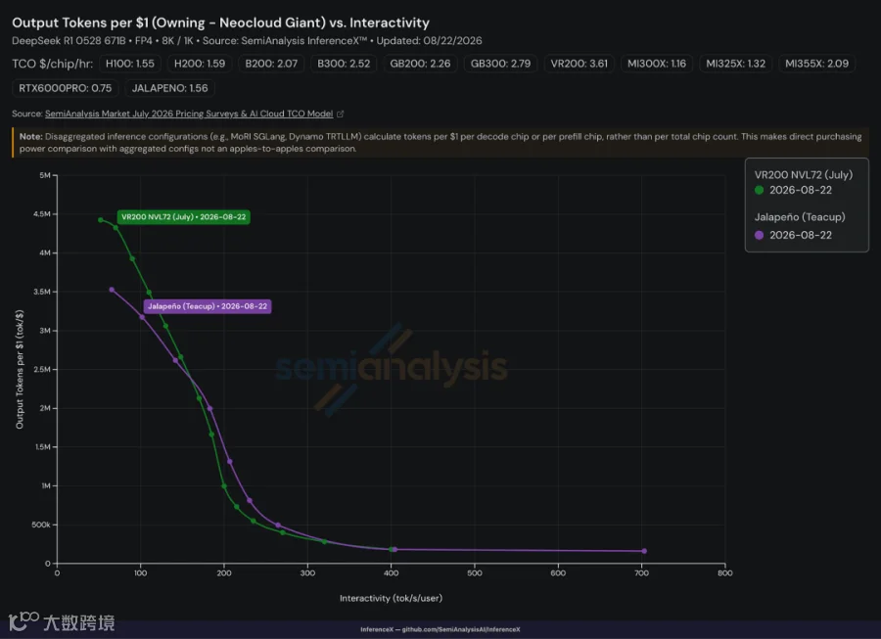Click the external link icon beside TCO Model
The width and height of the screenshot is (881, 639).
[340, 114]
